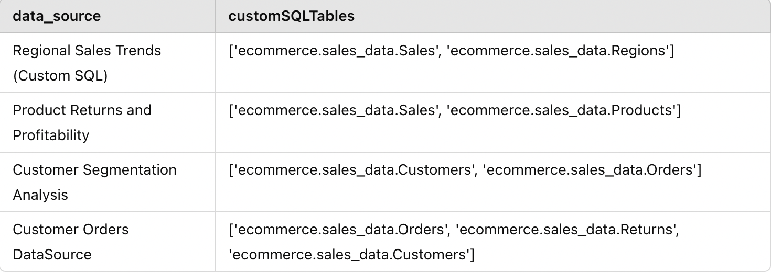The image size is (771, 273).
Task: Select the Regional Sales Trends text
Action: click(x=87, y=51)
